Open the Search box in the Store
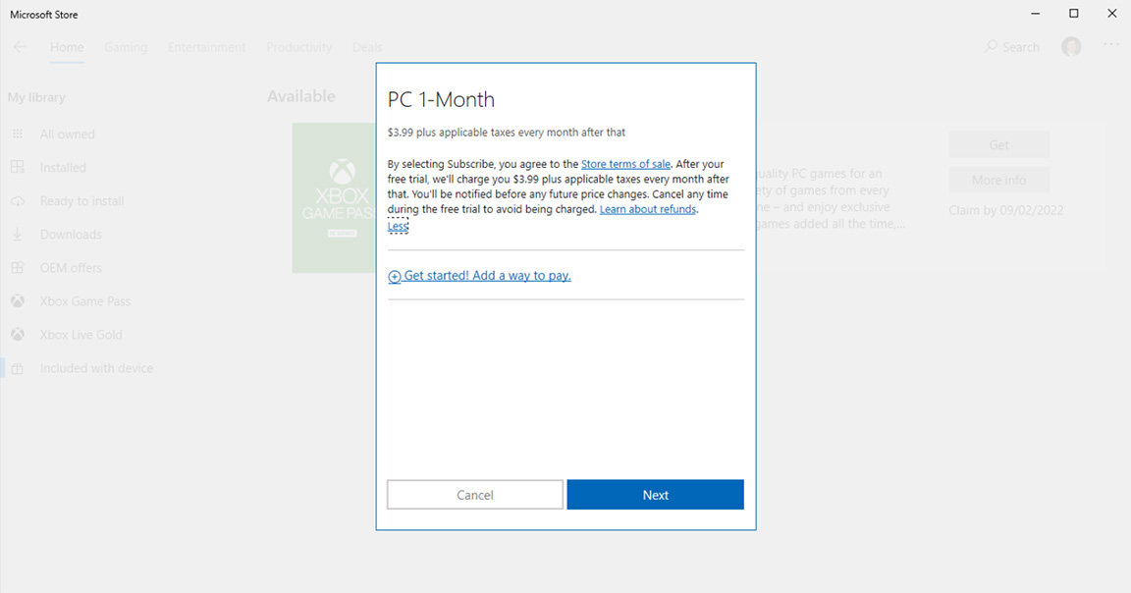This screenshot has height=593, width=1131. 1012,47
